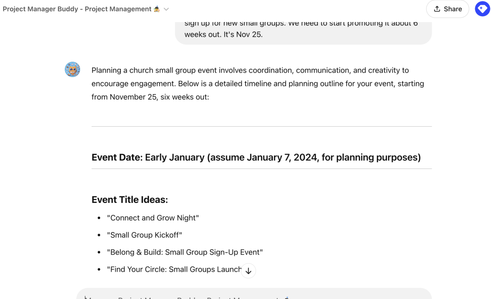Click the "Small Group Kickoff" bullet
The image size is (491, 299).
144,235
